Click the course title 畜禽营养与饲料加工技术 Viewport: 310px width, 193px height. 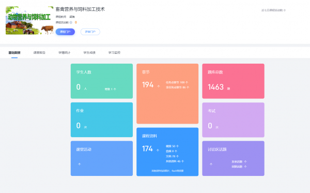click(80, 9)
